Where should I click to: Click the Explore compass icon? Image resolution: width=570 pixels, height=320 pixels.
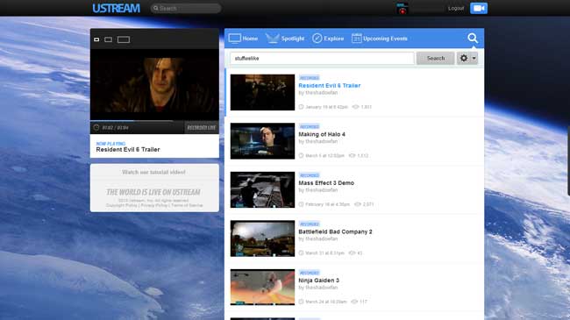(317, 39)
